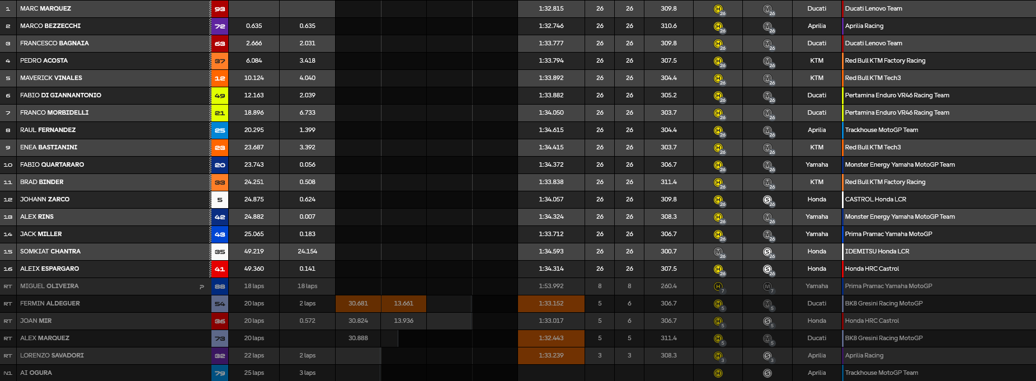Open rider Pedro Acosta's name
The image size is (1036, 381).
[44, 60]
